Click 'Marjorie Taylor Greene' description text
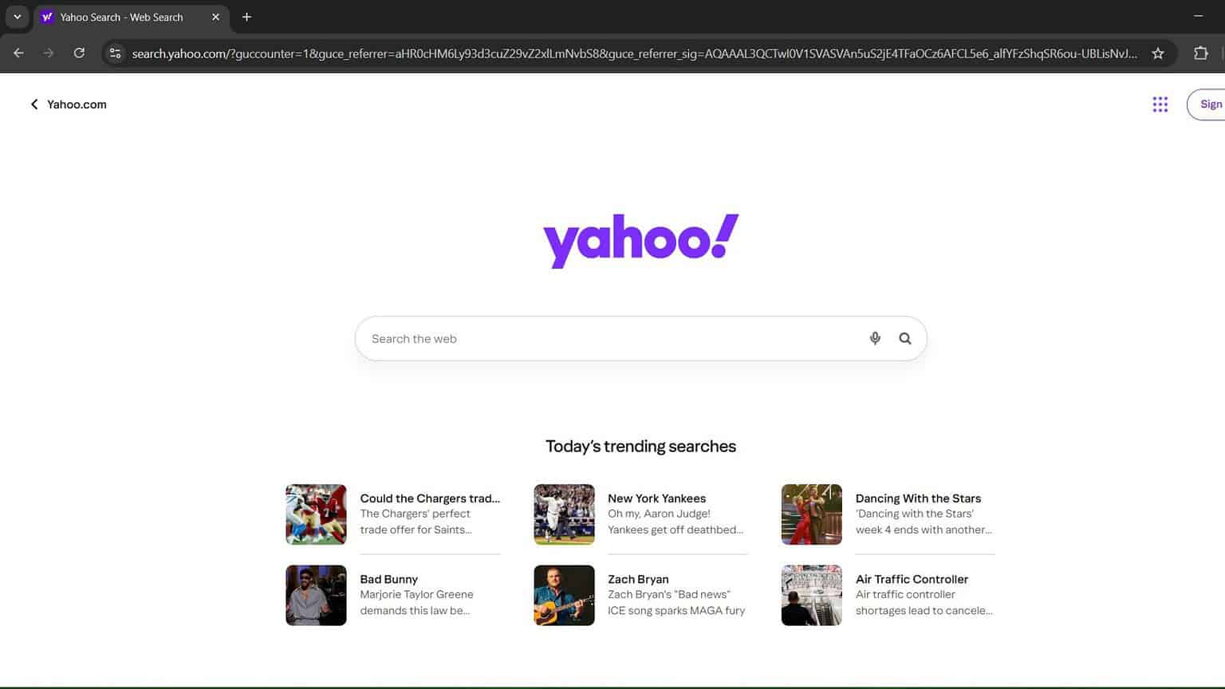1225x689 pixels. tap(416, 595)
